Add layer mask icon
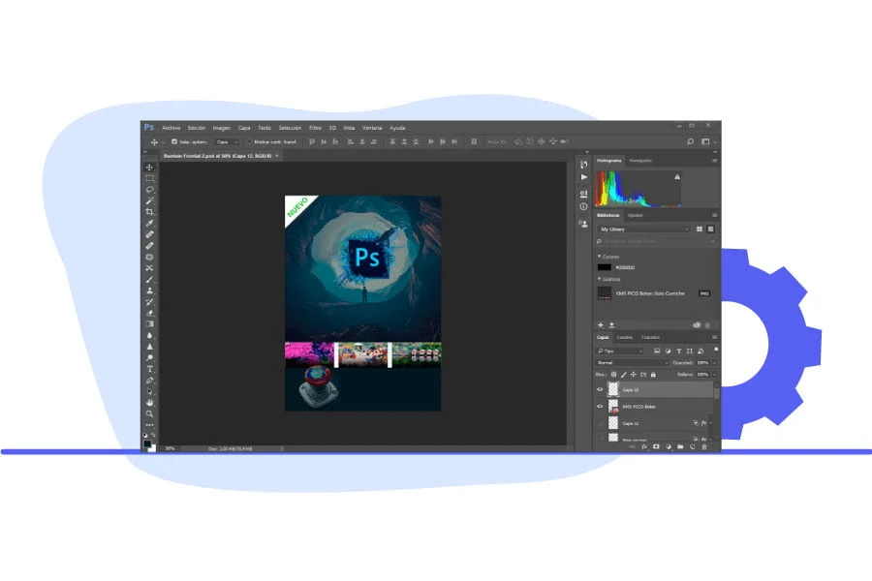Image resolution: width=872 pixels, height=581 pixels. coord(656,447)
